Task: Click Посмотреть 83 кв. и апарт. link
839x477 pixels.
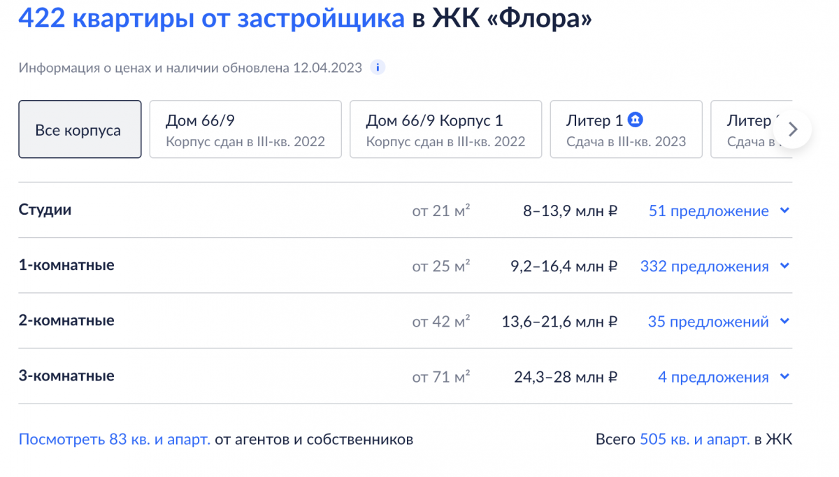Action: tap(115, 440)
